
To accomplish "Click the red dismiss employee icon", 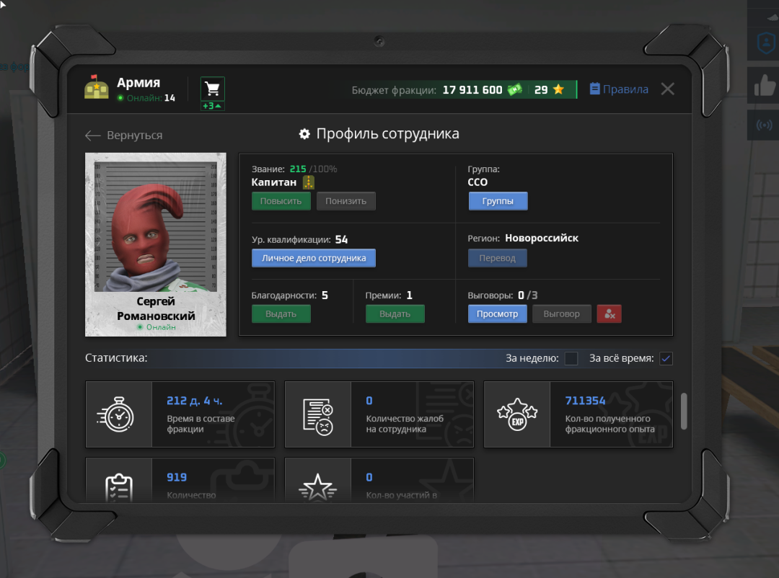I will tap(609, 314).
